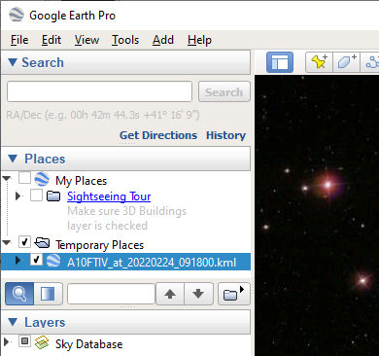Select the Add Path tool
Screen dimensions: 379x356
tap(372, 62)
